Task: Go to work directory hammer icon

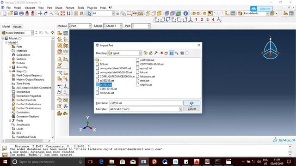Action: click(156, 53)
